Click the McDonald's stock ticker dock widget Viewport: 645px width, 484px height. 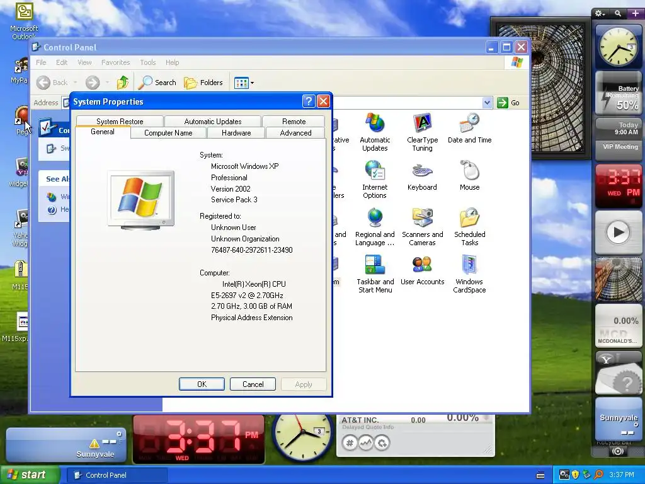619,326
